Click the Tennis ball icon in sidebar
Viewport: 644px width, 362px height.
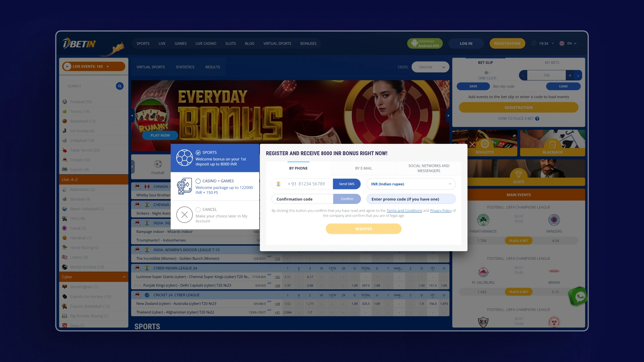pyautogui.click(x=65, y=112)
